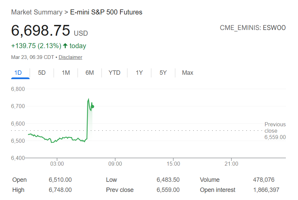The width and height of the screenshot is (298, 200).
Task: Show the 1M chart range
Action: pyautogui.click(x=66, y=73)
